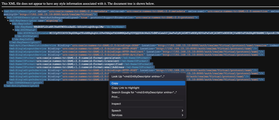
Task: Click Copy Link to Highlight
Action: click(x=125, y=88)
